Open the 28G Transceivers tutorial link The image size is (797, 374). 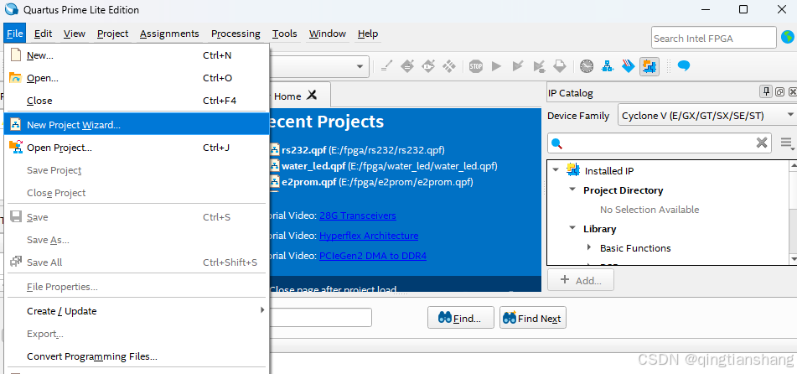357,216
